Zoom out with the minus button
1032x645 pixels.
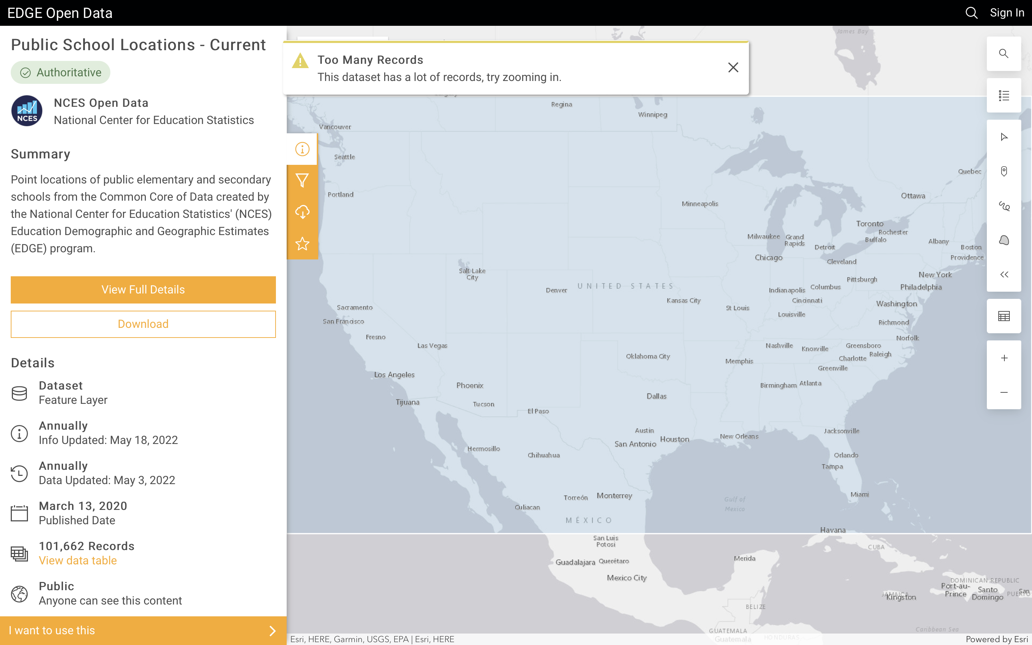(x=1004, y=392)
